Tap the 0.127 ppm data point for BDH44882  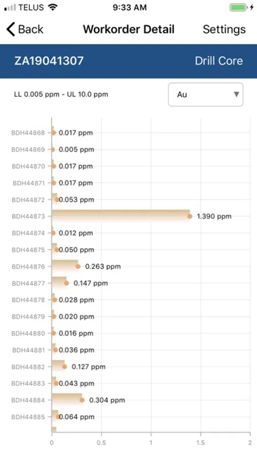pos(64,367)
